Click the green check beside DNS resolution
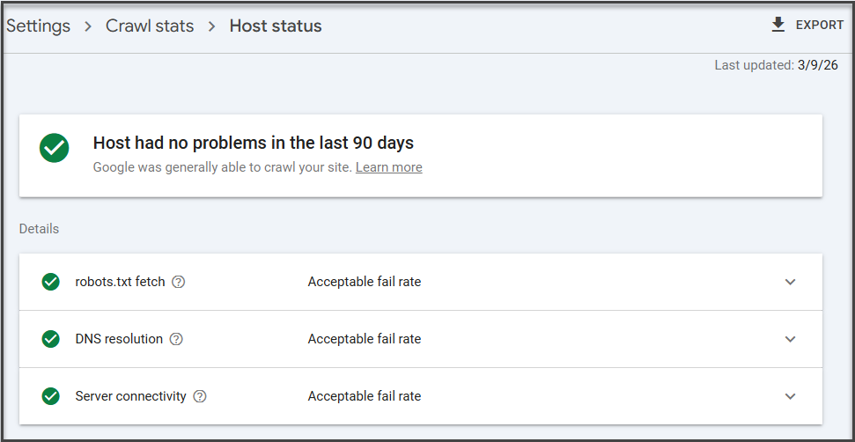 click(x=51, y=339)
